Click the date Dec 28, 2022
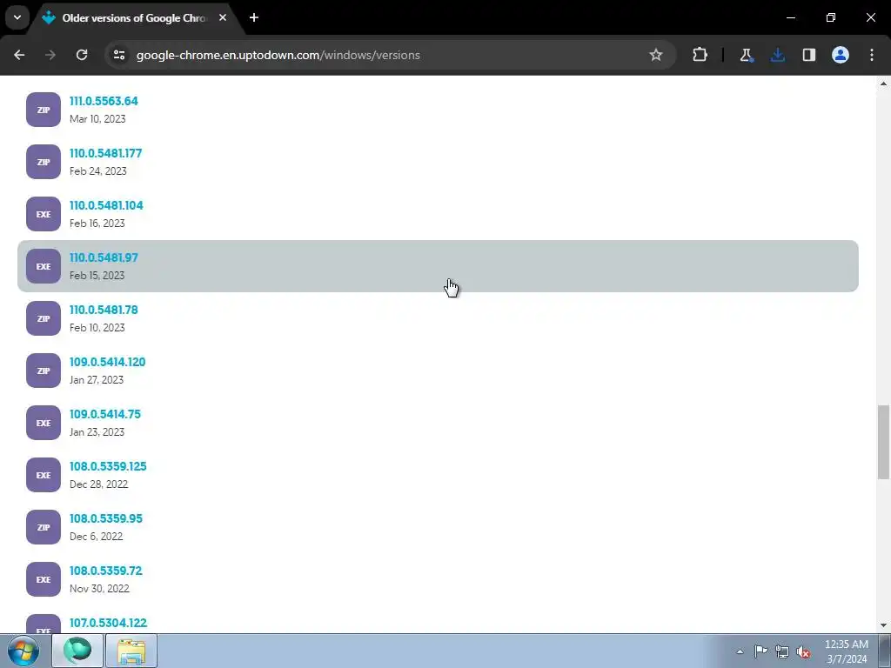Image resolution: width=891 pixels, height=668 pixels. pyautogui.click(x=99, y=485)
